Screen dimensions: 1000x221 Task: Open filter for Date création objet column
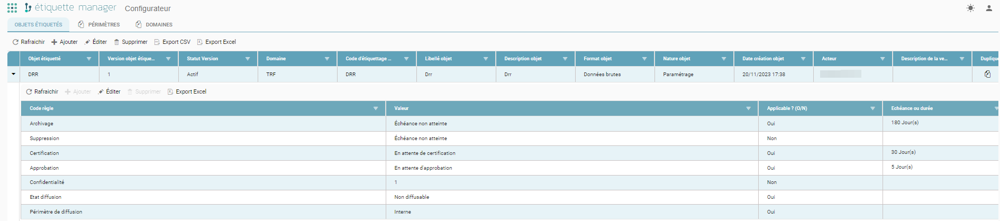(803, 59)
